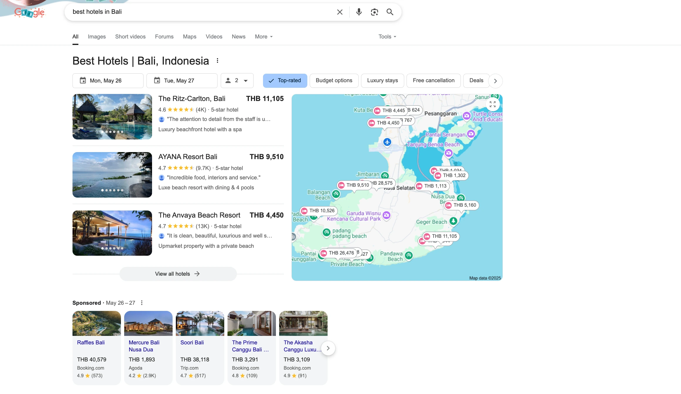
Task: Switch to the Short videos tab
Action: [x=130, y=37]
